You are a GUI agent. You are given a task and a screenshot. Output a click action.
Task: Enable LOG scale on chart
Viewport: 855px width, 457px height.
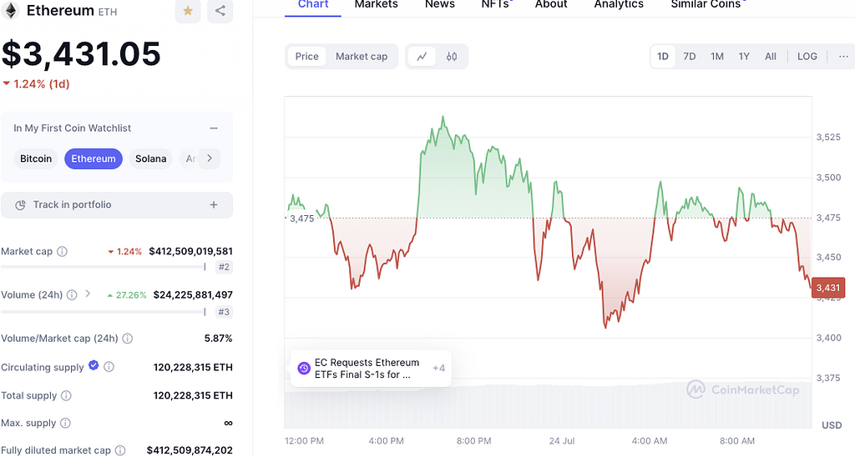(x=807, y=57)
